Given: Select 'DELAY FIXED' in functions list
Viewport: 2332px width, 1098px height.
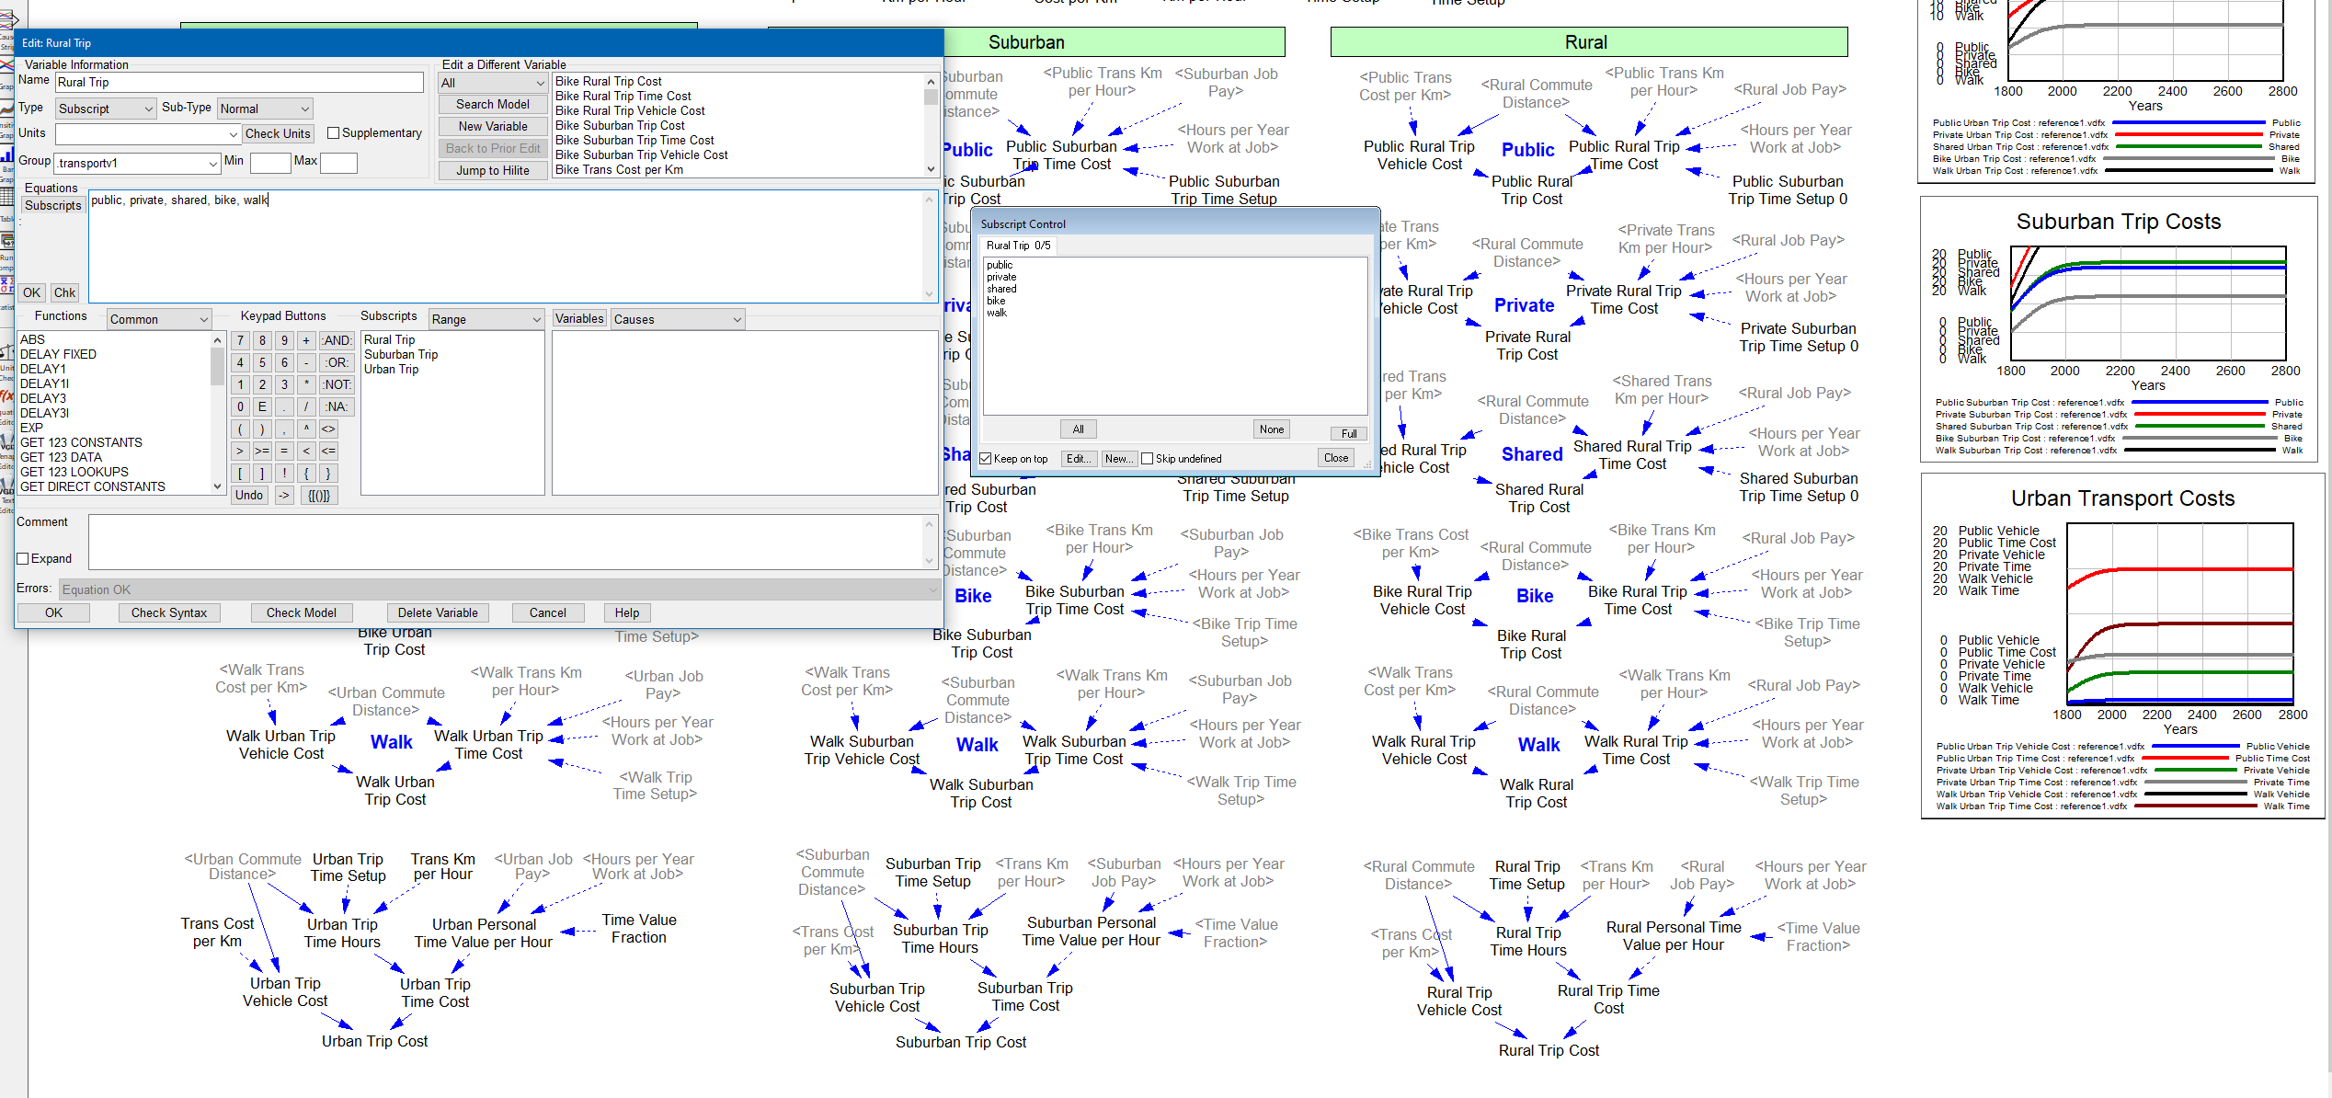Looking at the screenshot, I should click(x=58, y=355).
